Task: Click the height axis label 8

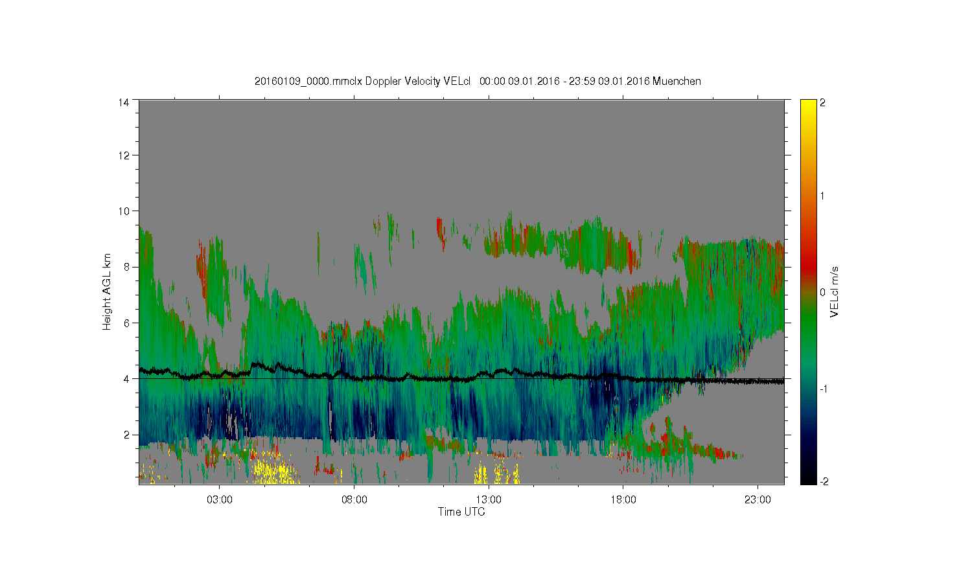Action: (x=126, y=267)
